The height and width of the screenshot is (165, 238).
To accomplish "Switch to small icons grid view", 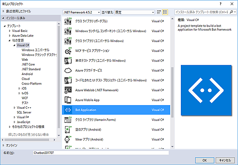I will (x=159, y=12).
